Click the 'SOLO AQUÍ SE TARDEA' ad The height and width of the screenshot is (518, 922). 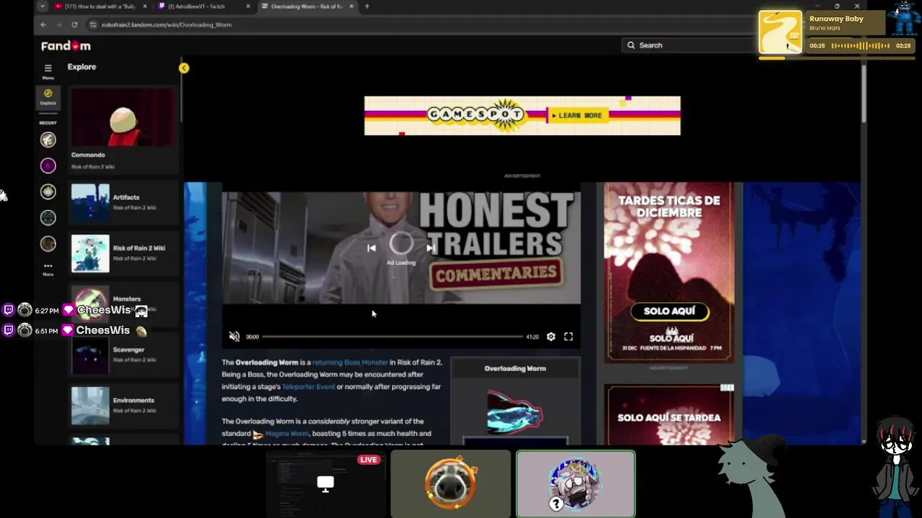click(669, 414)
